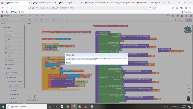The image size is (193, 109).
Task: Select the Variables blocks drawer
Action: click(13, 60)
